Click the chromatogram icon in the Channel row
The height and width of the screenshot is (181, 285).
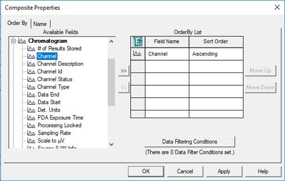pyautogui.click(x=137, y=54)
